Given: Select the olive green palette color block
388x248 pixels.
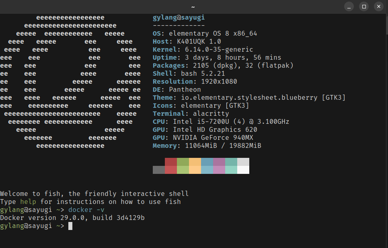Looking at the screenshot, I should (x=183, y=162).
